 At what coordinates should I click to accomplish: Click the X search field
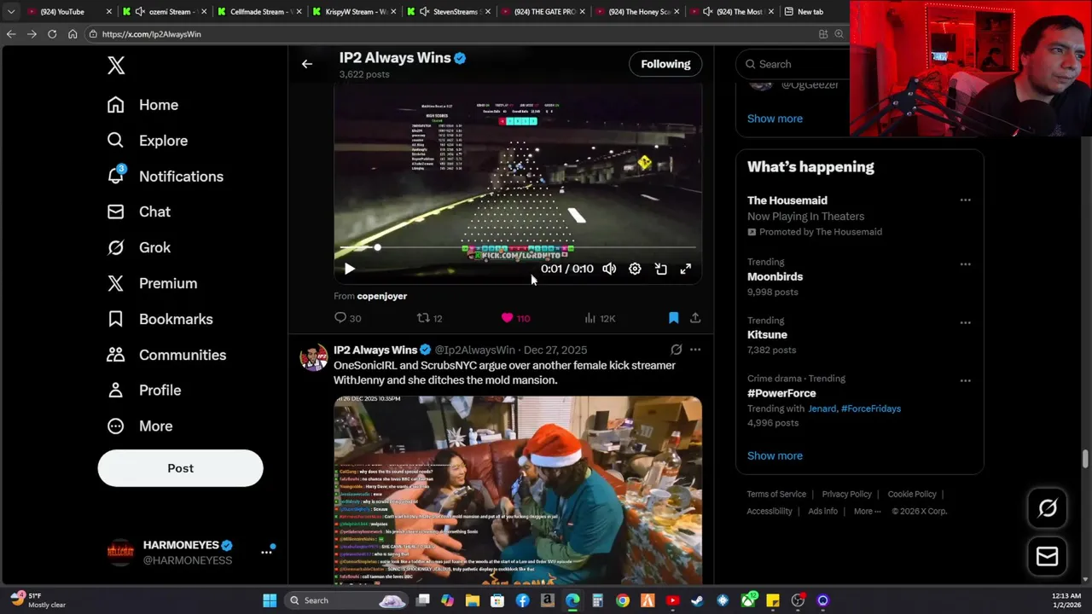pos(793,64)
